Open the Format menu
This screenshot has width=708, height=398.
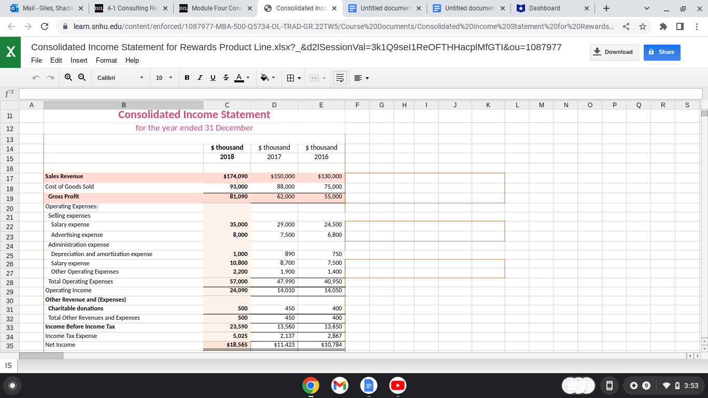pos(106,60)
